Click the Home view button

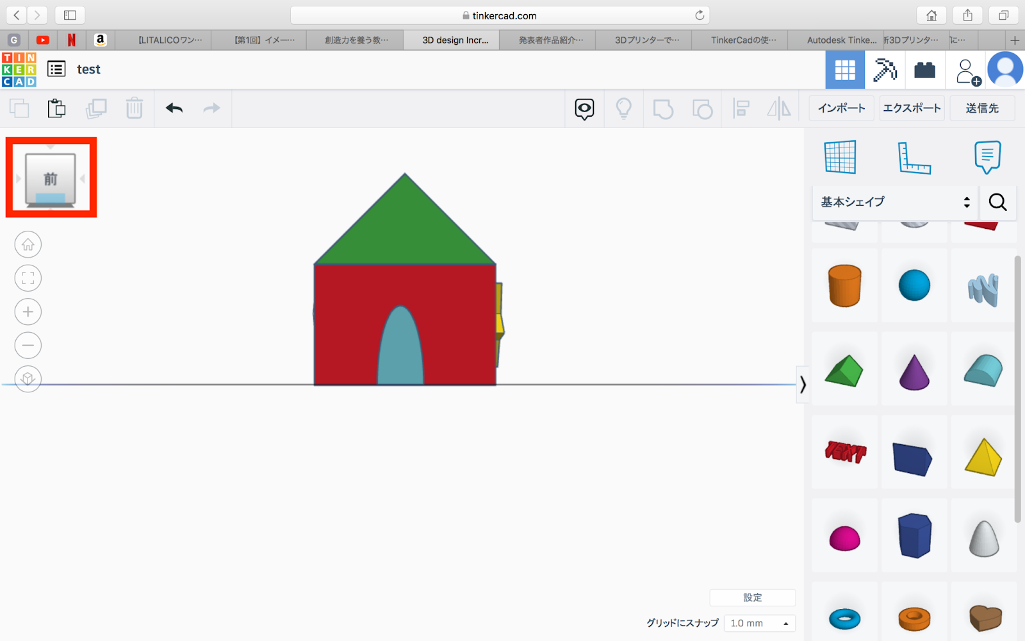click(28, 245)
